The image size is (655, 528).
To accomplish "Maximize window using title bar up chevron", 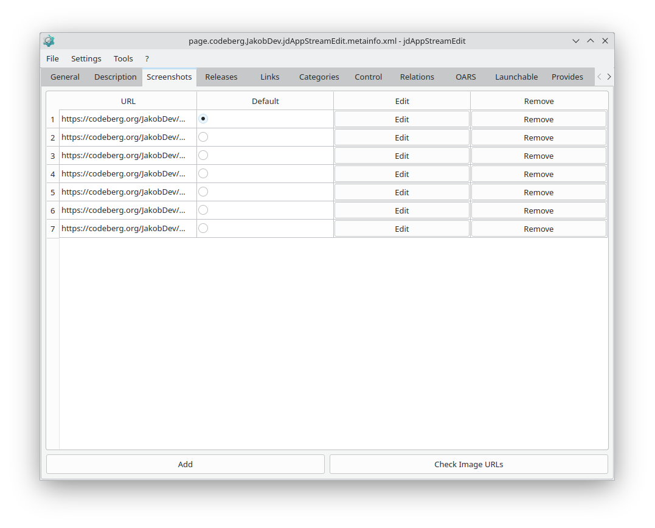I will [x=591, y=41].
